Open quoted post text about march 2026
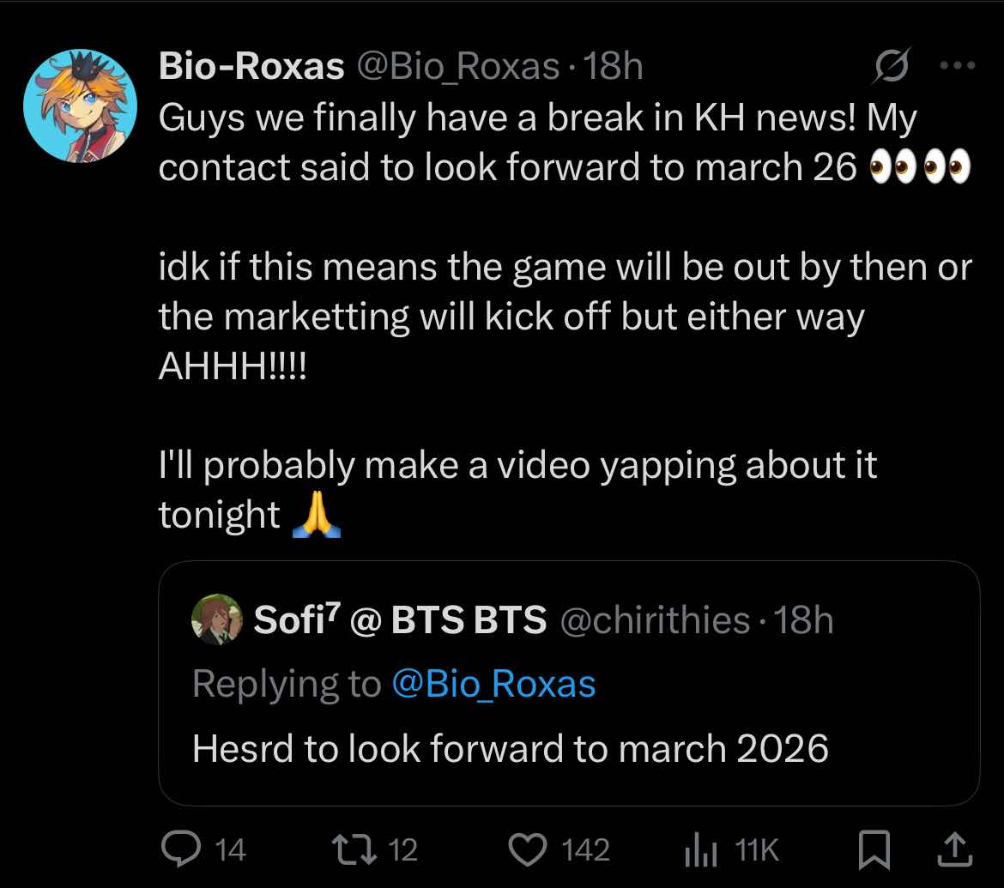Image resolution: width=1004 pixels, height=888 pixels. [511, 748]
